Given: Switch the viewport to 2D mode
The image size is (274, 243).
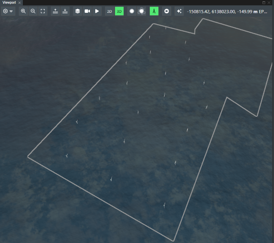Looking at the screenshot, I should coord(109,11).
